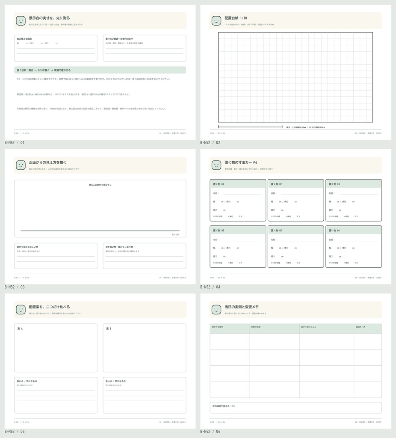Click the smiley icon beside 配置案を、二つだけ比べる
396x438 pixels.
coord(21,310)
